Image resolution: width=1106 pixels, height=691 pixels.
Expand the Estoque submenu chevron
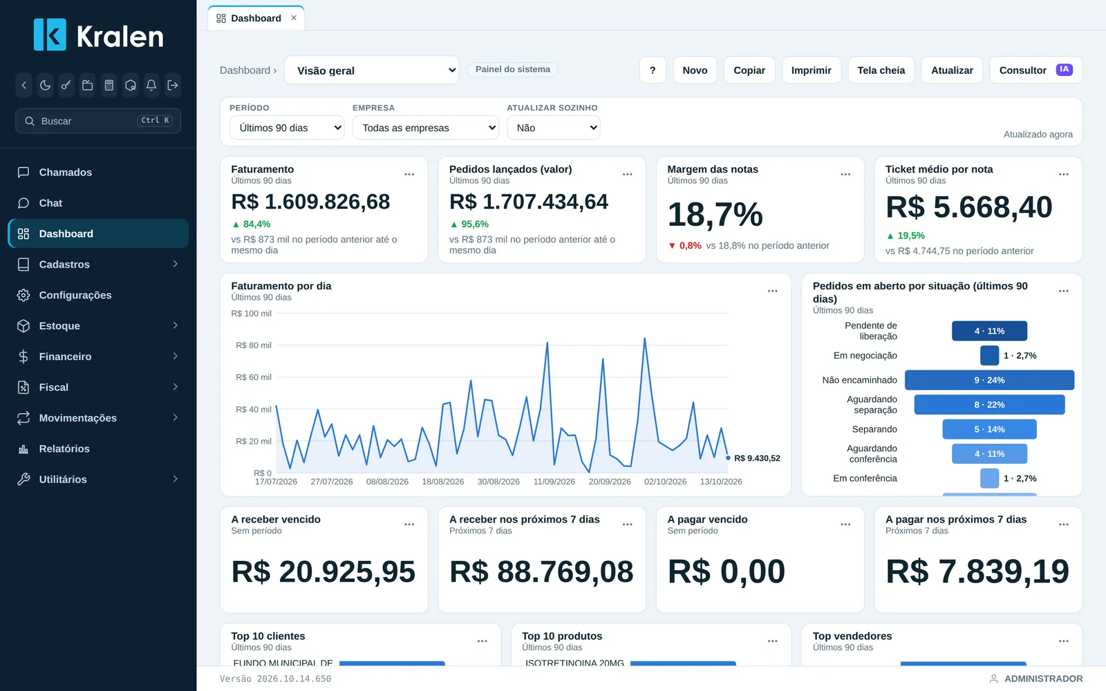pyautogui.click(x=176, y=325)
